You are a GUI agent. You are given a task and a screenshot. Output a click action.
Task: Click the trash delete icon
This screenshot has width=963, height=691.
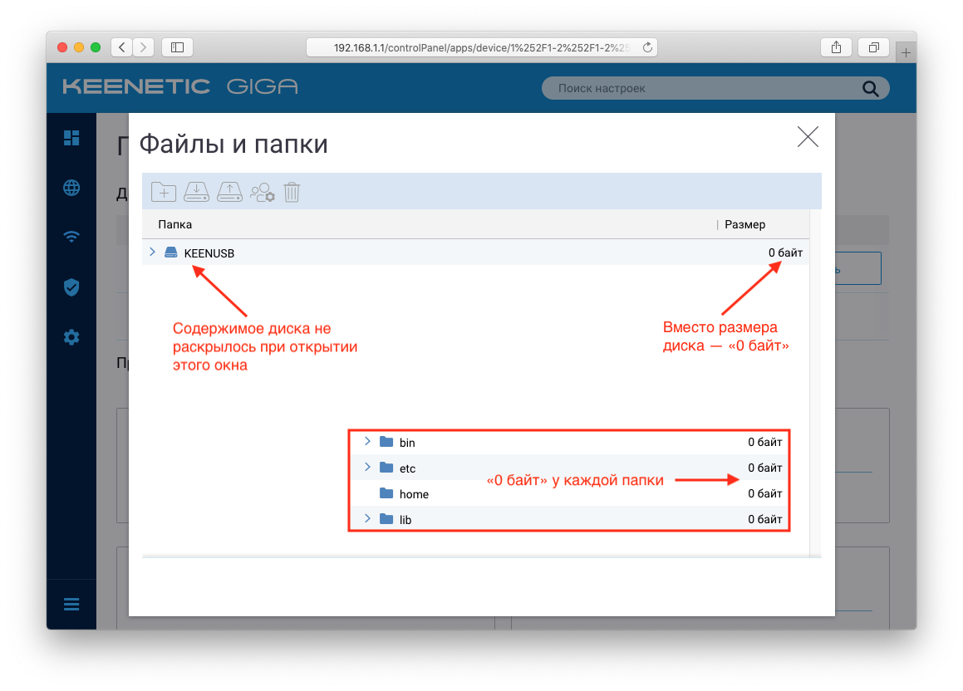coord(292,192)
